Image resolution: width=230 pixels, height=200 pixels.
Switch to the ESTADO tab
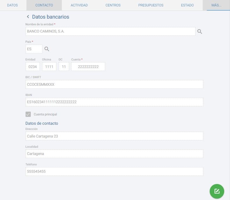pos(187,5)
